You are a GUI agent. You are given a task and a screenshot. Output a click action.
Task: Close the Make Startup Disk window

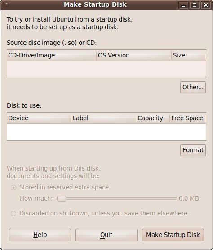206,5
